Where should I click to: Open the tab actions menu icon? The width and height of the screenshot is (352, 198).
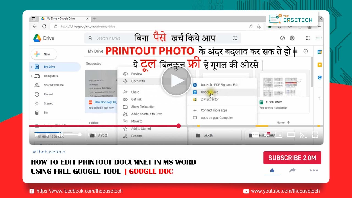34,18
